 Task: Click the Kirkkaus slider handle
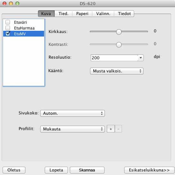(x=119, y=32)
